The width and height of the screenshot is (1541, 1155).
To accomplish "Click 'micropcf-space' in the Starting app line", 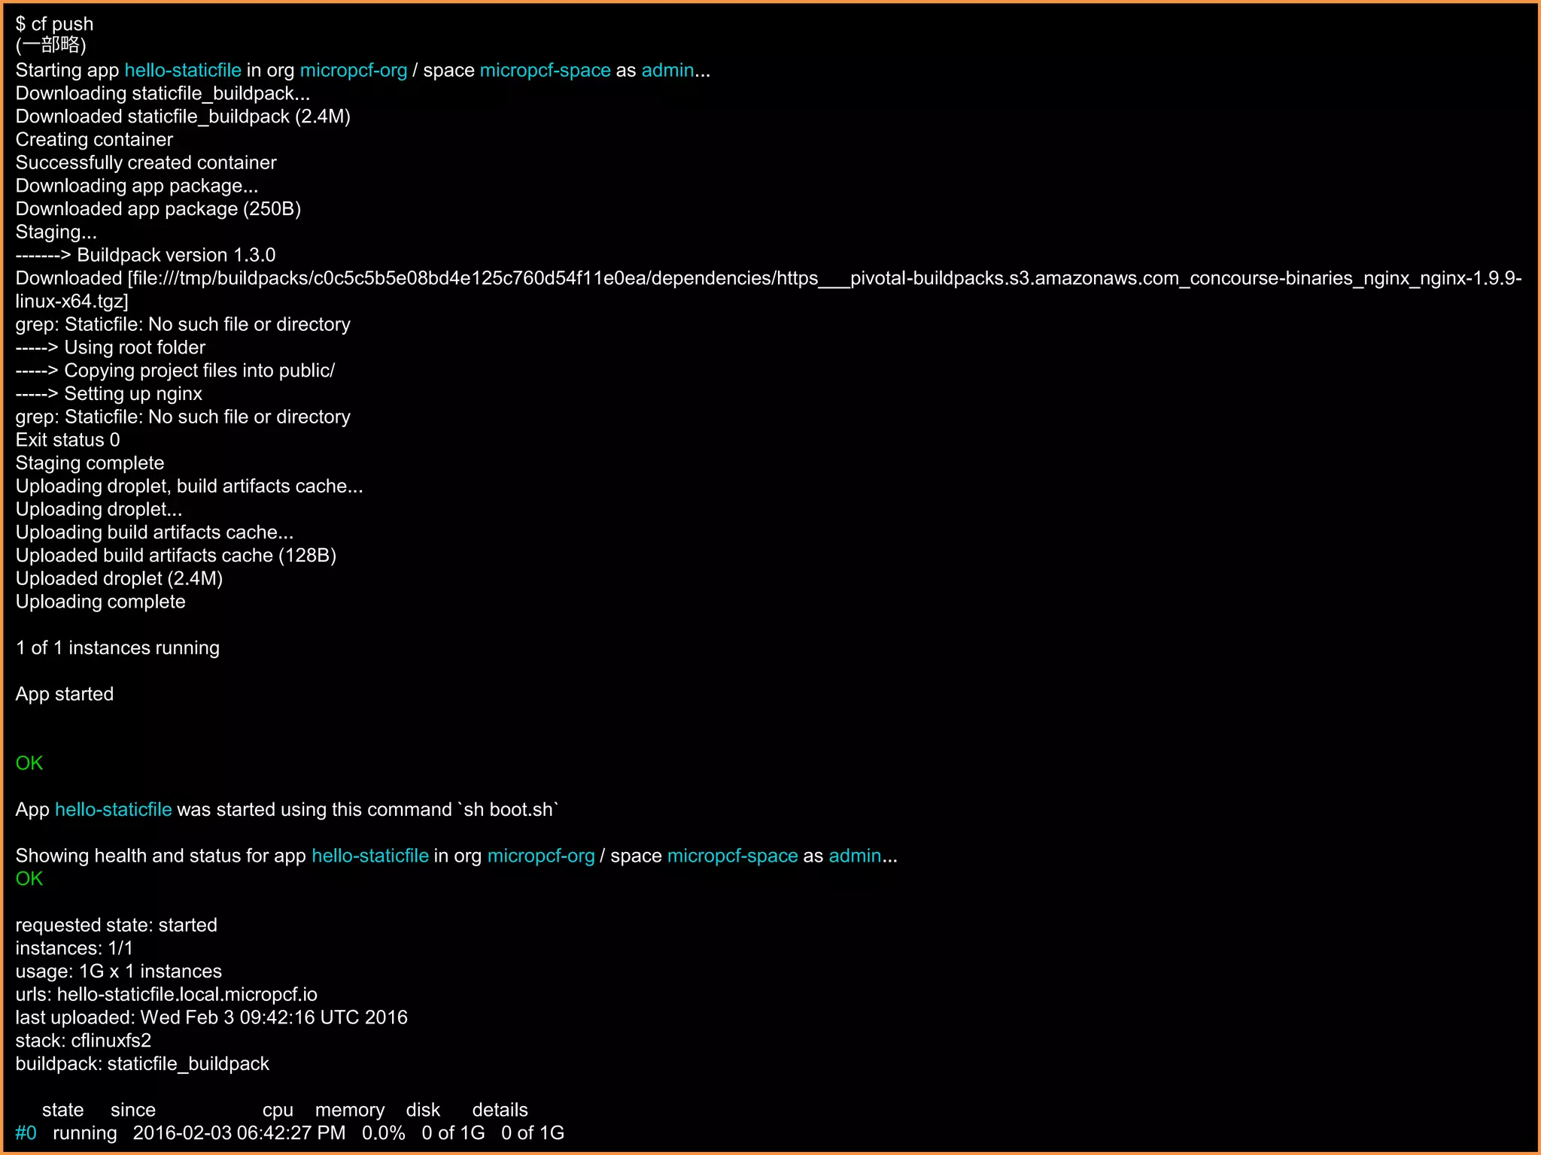I will point(546,70).
